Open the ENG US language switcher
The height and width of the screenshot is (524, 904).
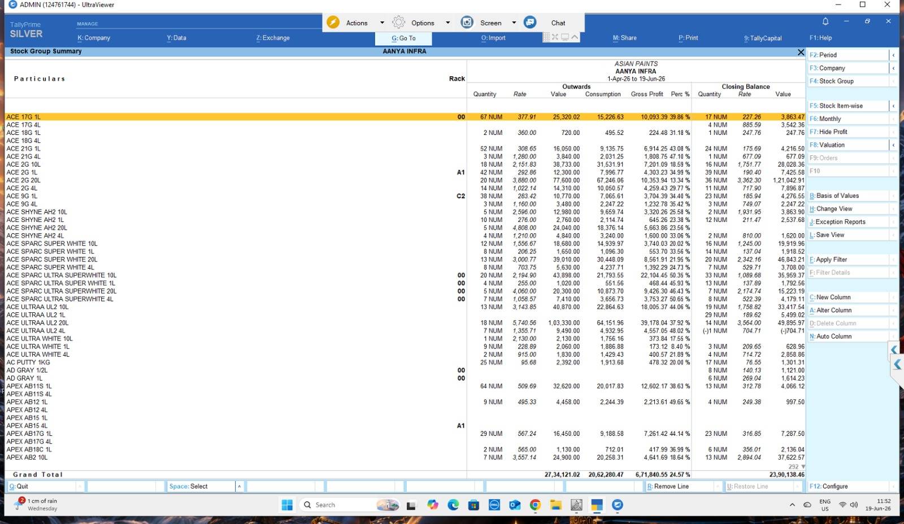[x=825, y=505]
